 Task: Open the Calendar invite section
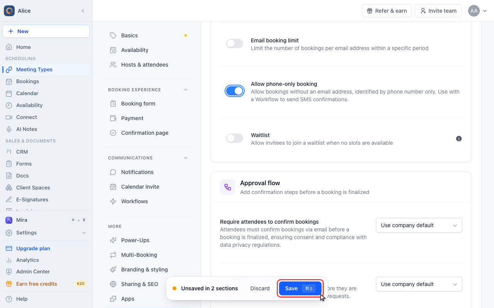click(148, 187)
